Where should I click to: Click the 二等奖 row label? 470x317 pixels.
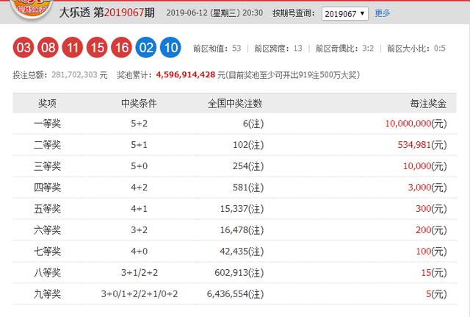(47, 145)
